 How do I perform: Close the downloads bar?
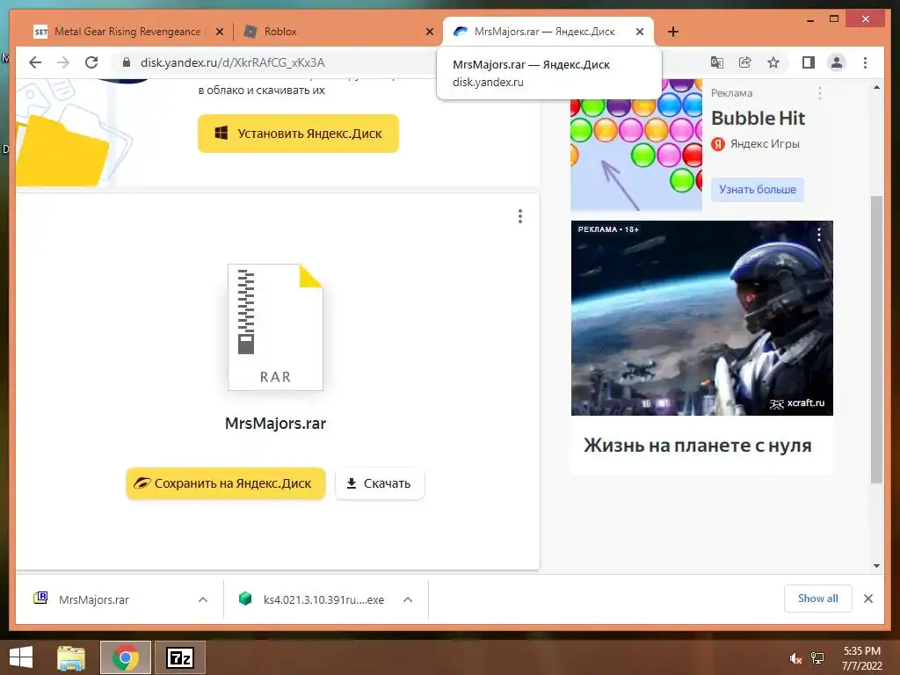(867, 599)
